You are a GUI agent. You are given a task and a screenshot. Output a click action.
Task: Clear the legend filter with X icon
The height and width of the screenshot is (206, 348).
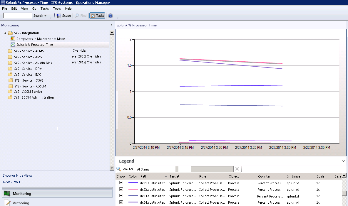coord(237,169)
